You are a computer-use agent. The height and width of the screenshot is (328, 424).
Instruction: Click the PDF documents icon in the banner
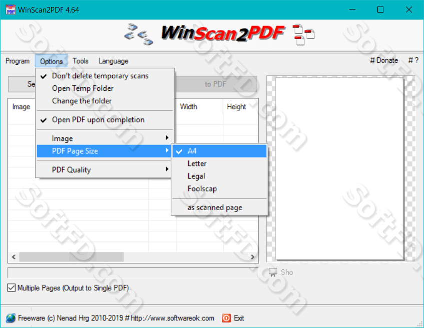[303, 35]
